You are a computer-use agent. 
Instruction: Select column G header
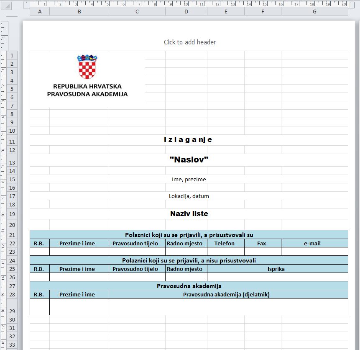(x=314, y=11)
